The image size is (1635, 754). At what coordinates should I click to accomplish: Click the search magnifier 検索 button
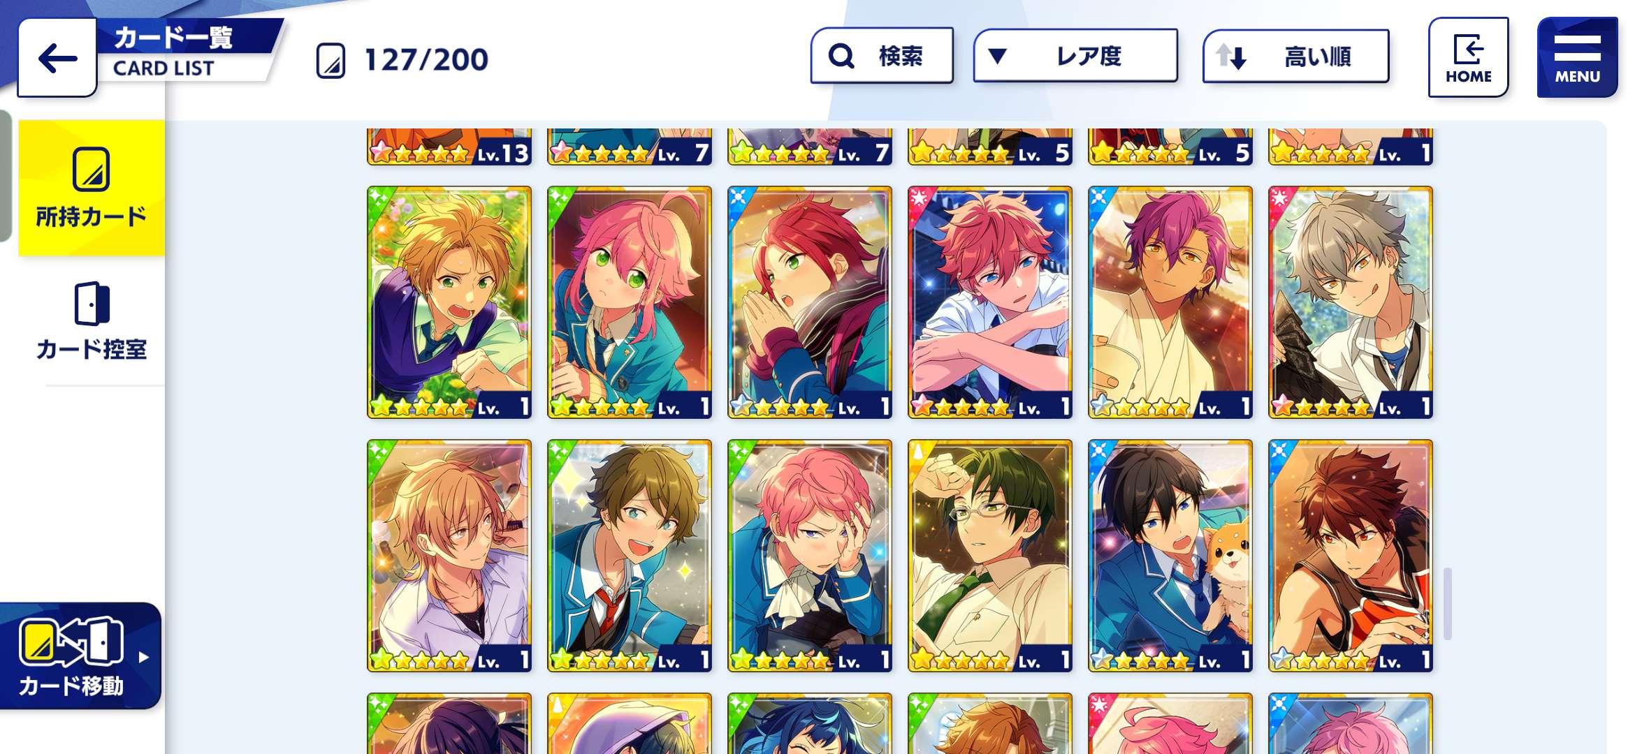pyautogui.click(x=882, y=56)
